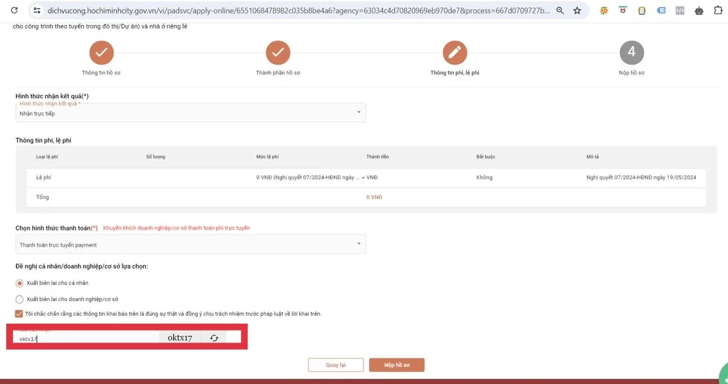Untick the "Tôi chắc chắn rằng" confirmation checkbox
728x384 pixels.
(x=20, y=314)
